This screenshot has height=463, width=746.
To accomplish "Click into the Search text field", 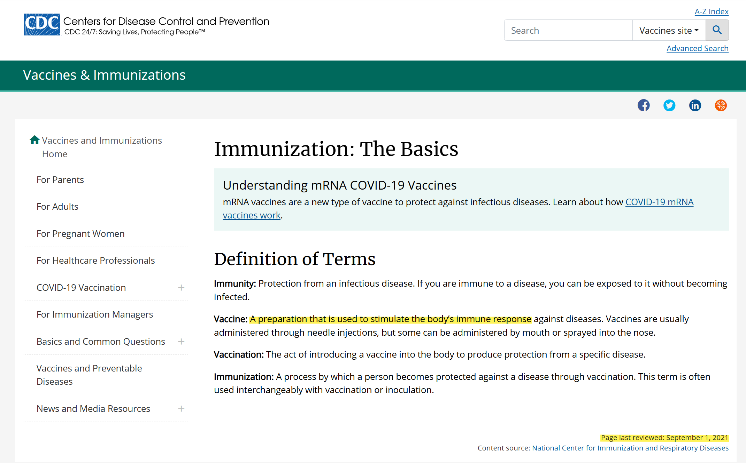I will (568, 30).
